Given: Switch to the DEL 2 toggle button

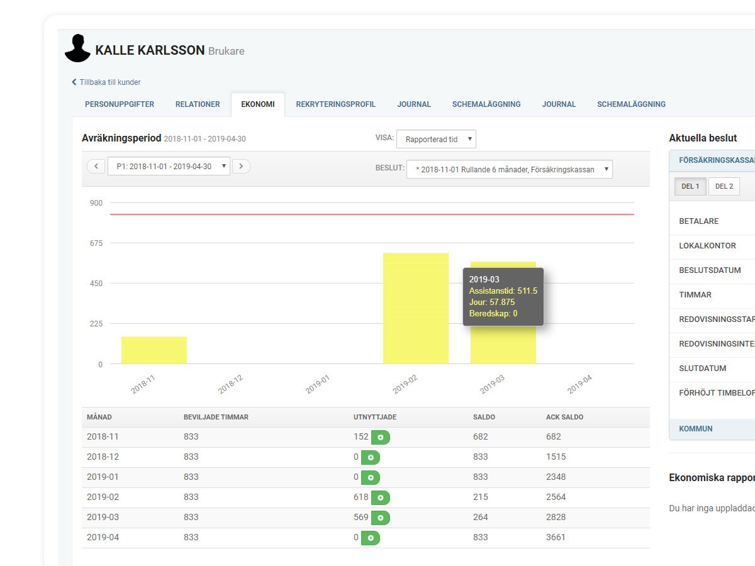Looking at the screenshot, I should pos(724,186).
